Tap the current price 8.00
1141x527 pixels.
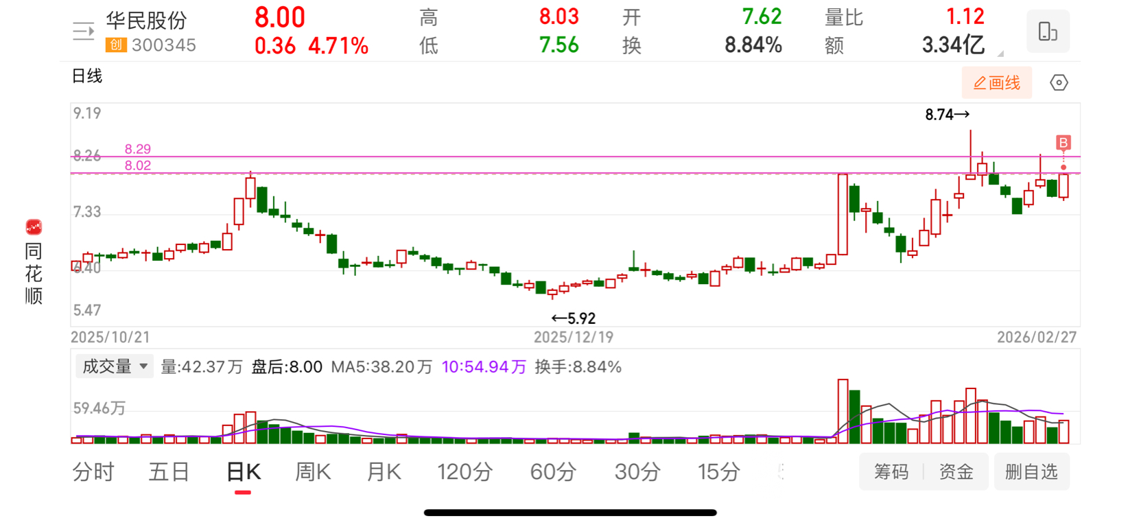(x=280, y=17)
